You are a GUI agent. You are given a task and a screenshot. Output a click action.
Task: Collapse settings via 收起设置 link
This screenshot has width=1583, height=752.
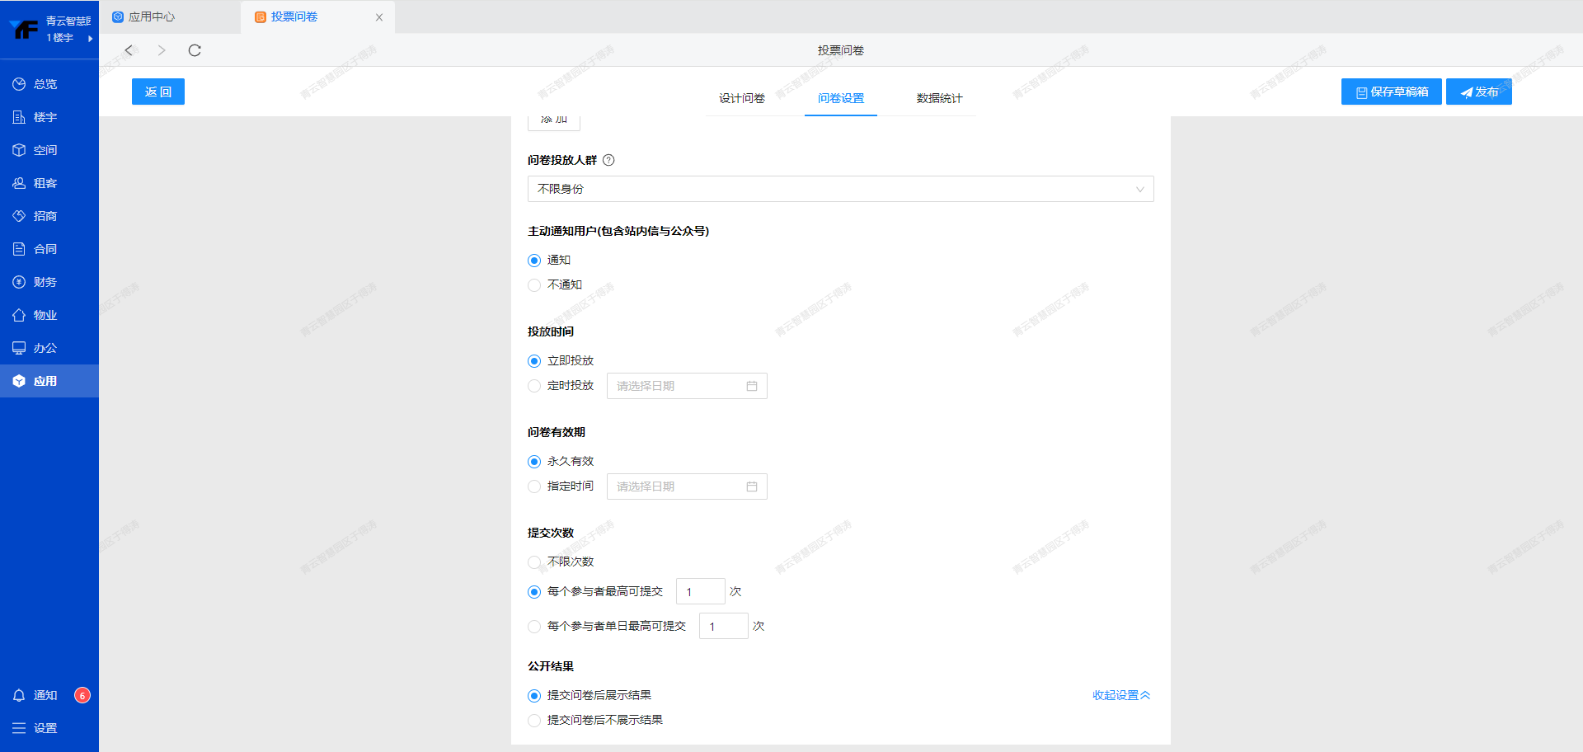click(x=1120, y=695)
